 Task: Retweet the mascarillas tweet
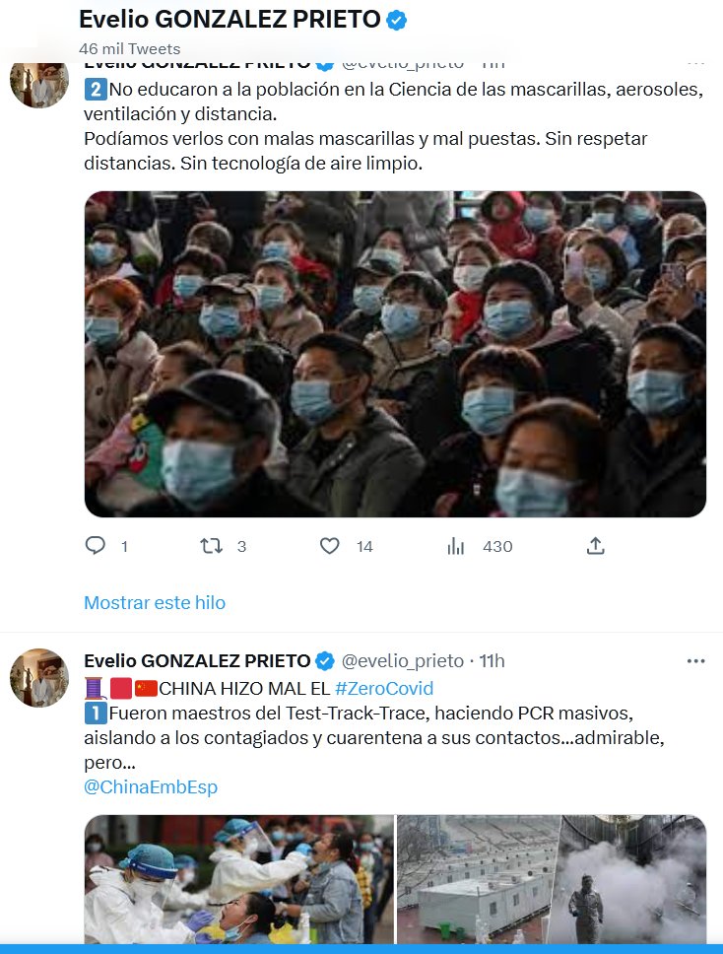click(x=211, y=546)
